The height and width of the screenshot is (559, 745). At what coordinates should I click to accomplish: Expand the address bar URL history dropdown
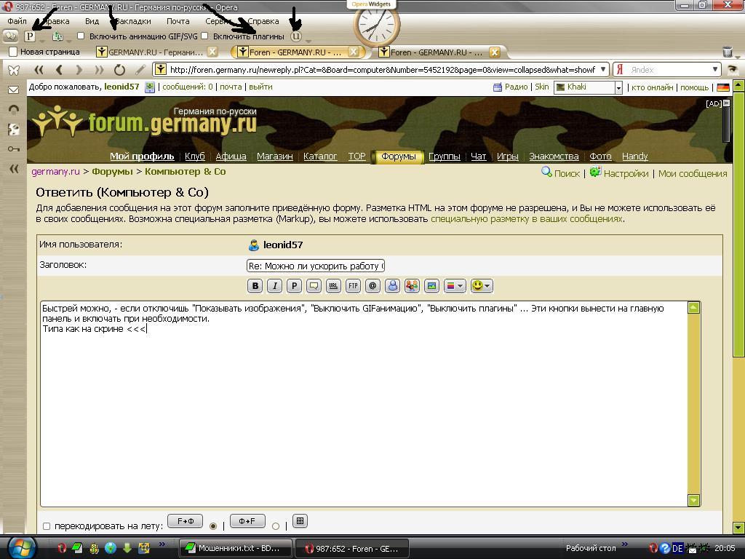pyautogui.click(x=603, y=70)
